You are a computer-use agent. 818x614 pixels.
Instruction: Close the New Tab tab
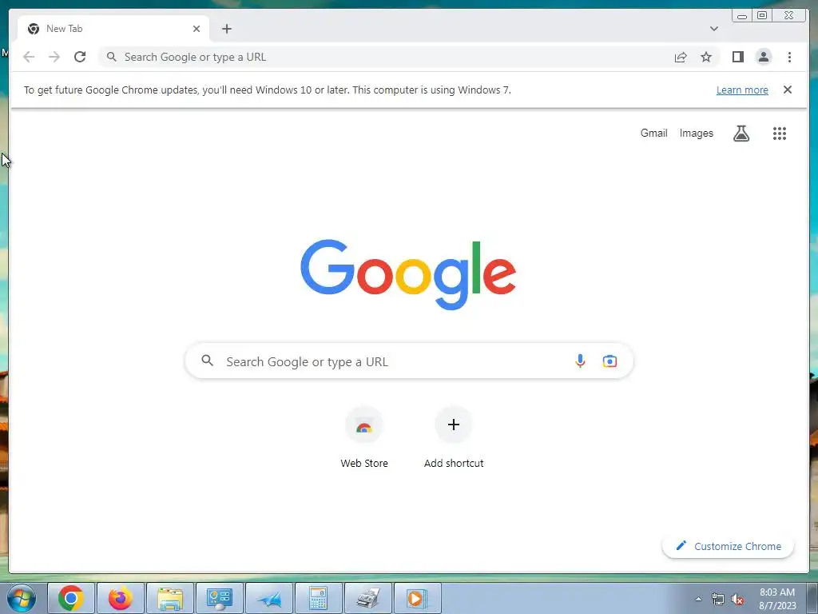coord(197,29)
